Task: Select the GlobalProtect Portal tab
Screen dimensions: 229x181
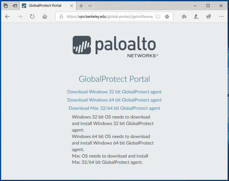Action: 48,6
